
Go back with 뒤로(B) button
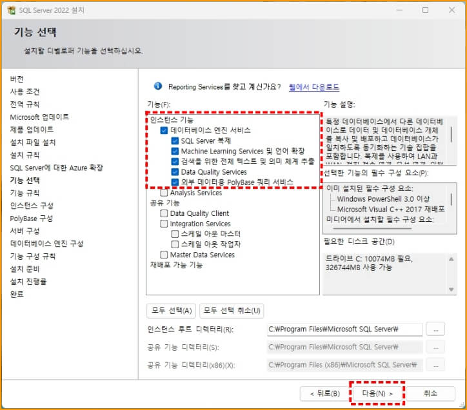point(324,394)
